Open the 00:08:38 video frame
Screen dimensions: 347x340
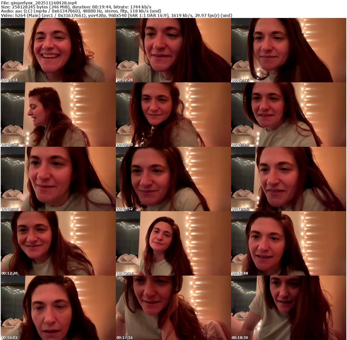pos(58,179)
